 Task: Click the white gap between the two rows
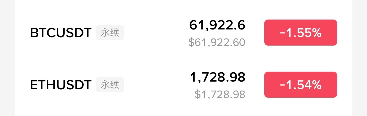pos(184,59)
